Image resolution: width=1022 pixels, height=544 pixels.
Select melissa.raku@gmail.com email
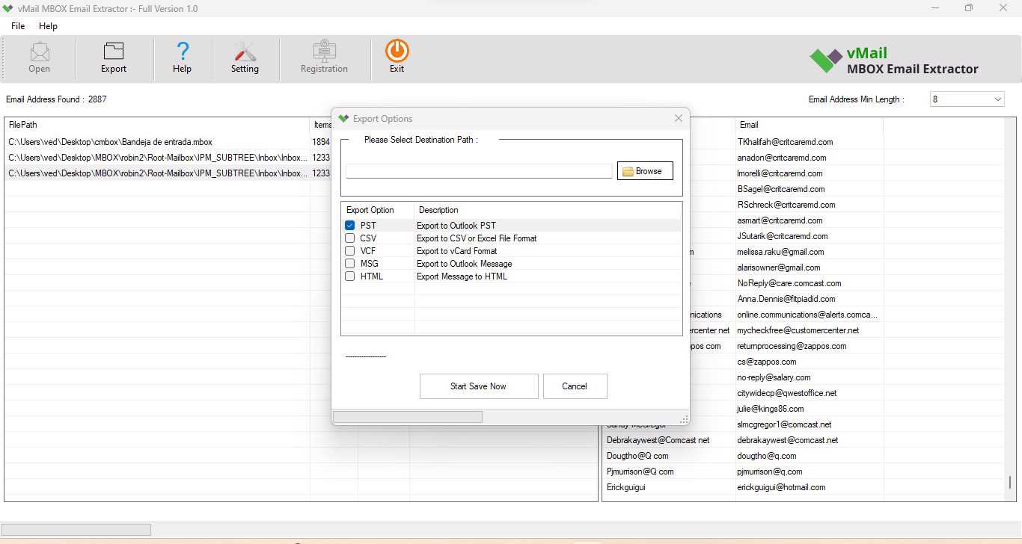coord(780,252)
